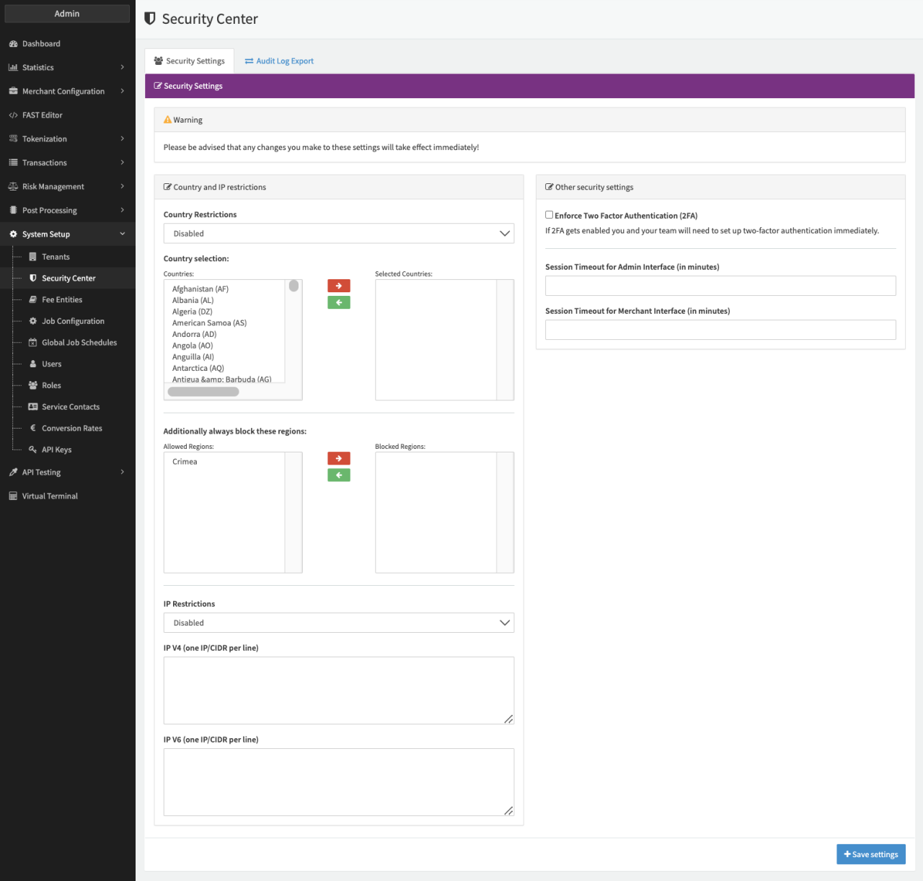Select Crimea in Allowed Regions list
923x881 pixels.
185,462
